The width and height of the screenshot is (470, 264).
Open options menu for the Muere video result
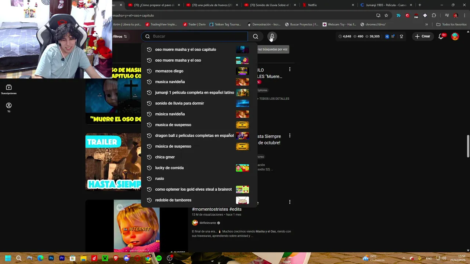click(290, 69)
